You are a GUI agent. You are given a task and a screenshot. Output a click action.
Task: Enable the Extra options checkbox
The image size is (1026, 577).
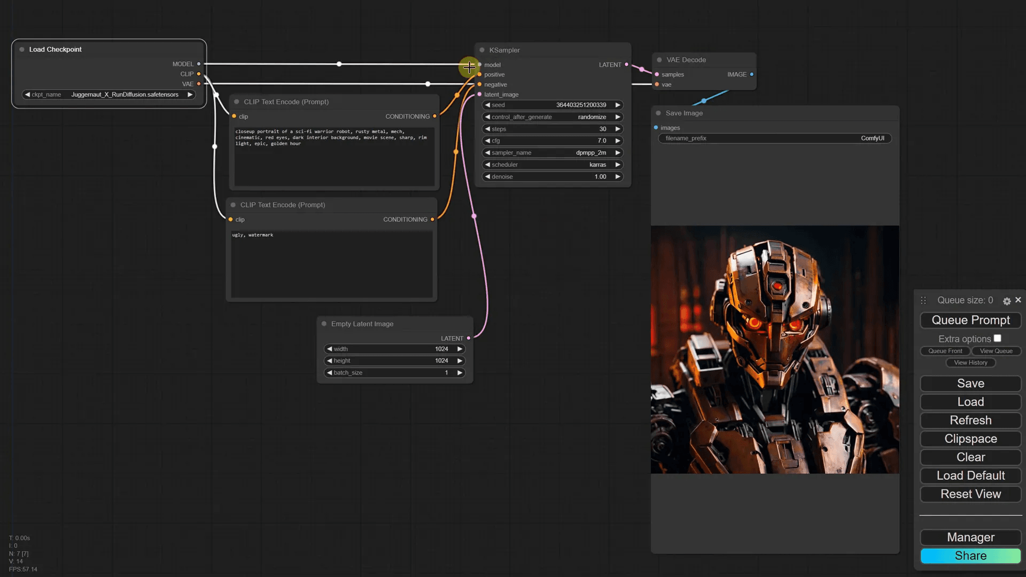[x=997, y=339]
